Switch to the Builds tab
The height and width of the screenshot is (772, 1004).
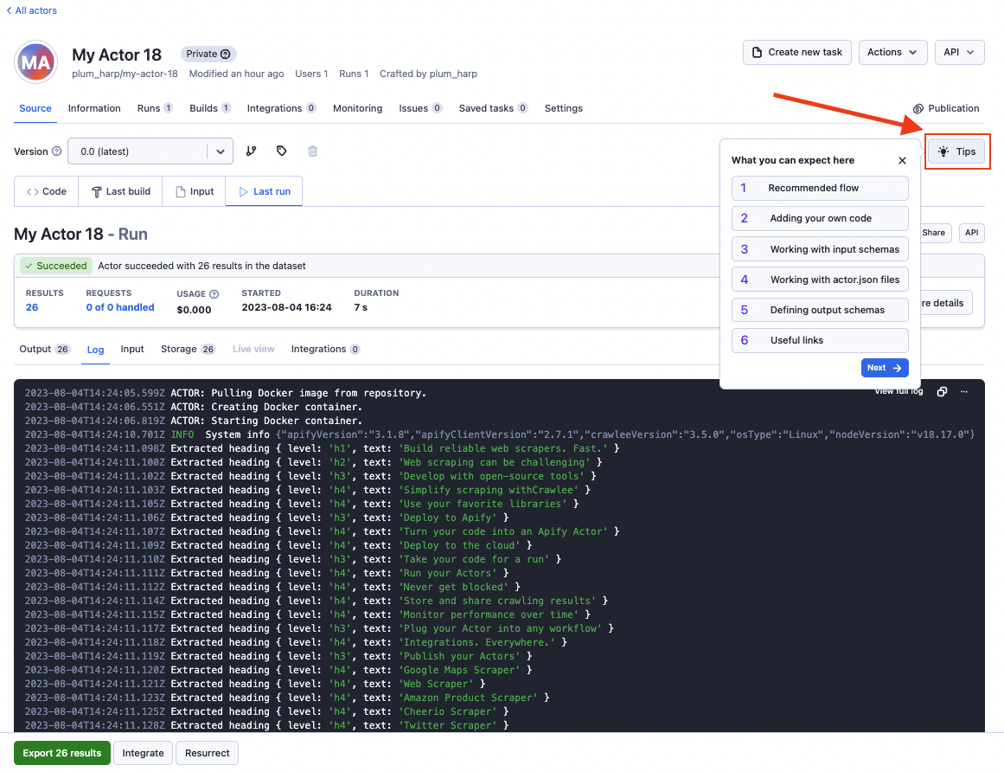[x=209, y=108]
